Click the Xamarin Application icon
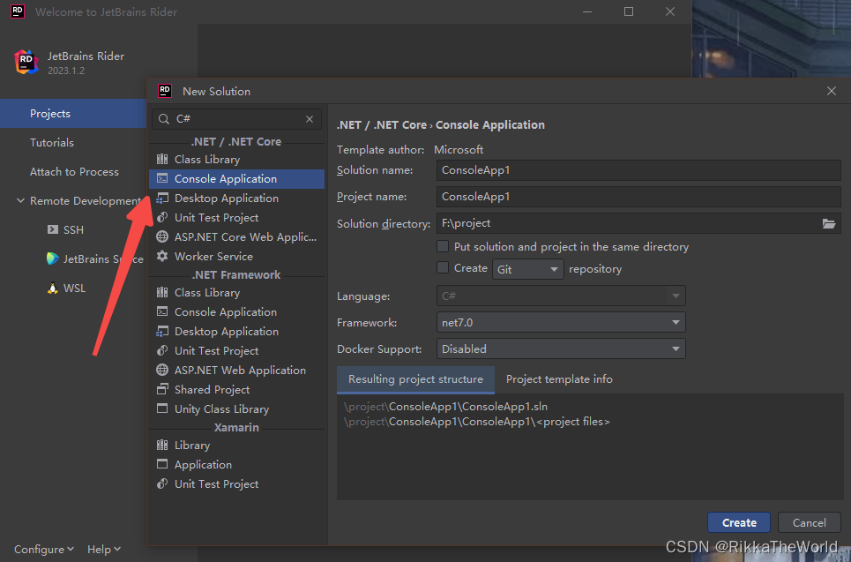 pos(161,464)
